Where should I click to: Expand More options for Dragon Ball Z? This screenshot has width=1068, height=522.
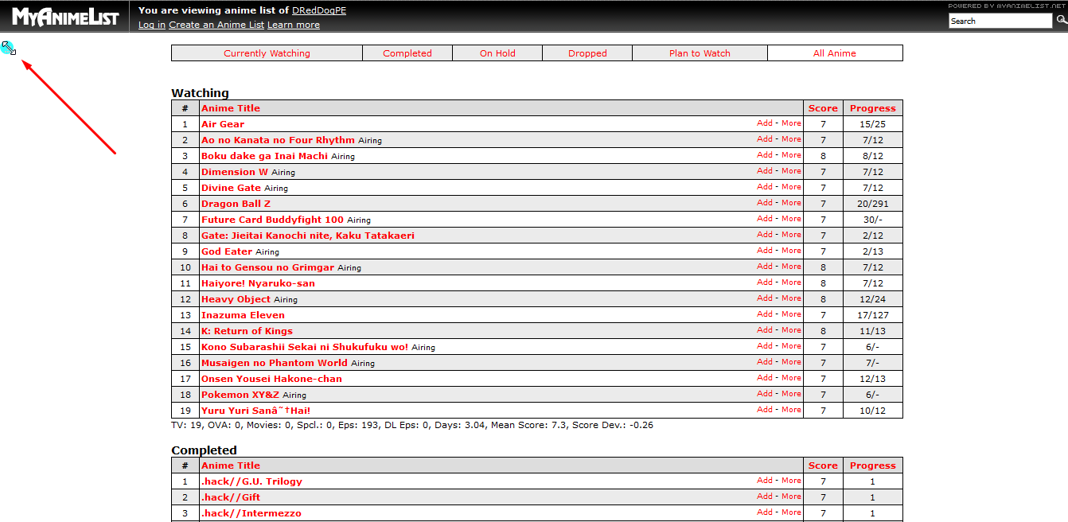791,203
